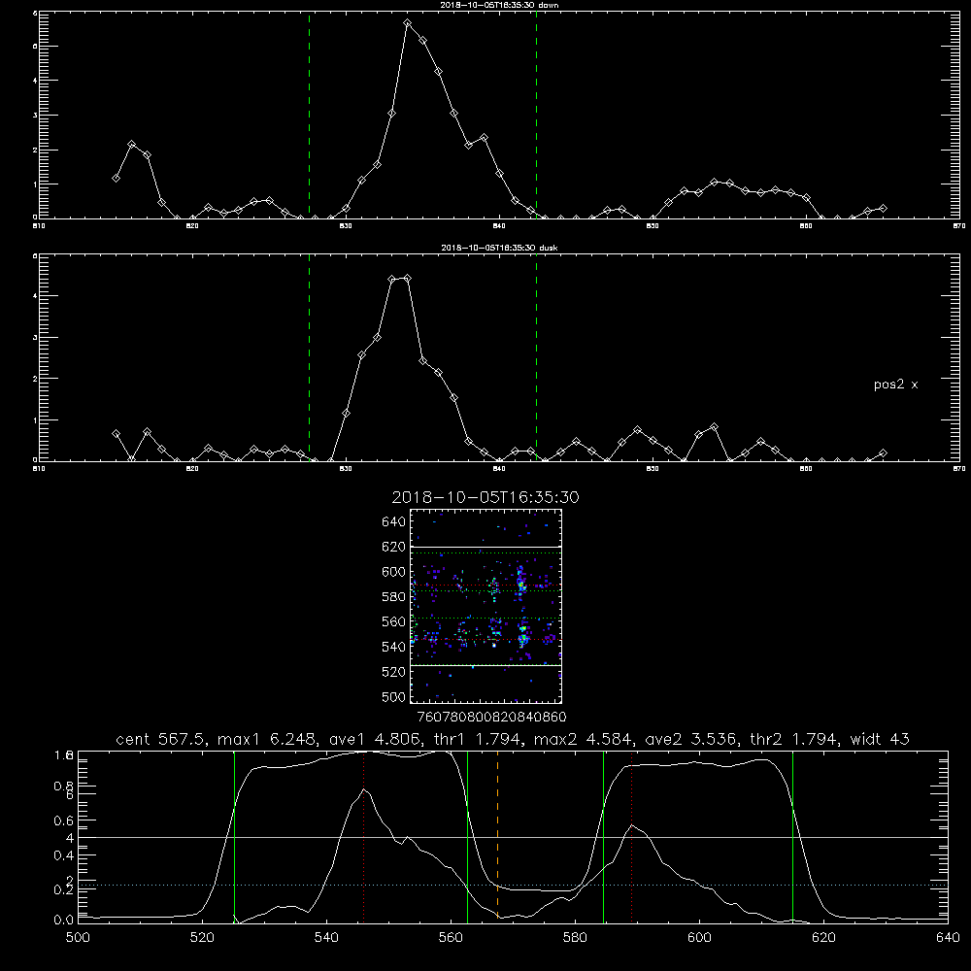Screen dimensions: 971x971
Task: Click 'thr2 1.794' in the stats header
Action: tap(794, 739)
